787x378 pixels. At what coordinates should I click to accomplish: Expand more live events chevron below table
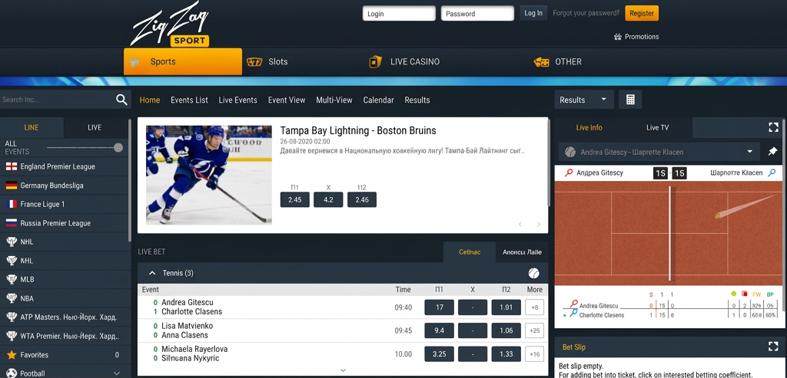[344, 370]
